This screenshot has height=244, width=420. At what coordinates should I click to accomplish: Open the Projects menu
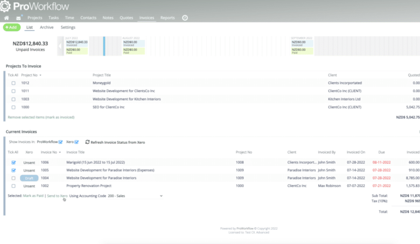[x=35, y=18]
